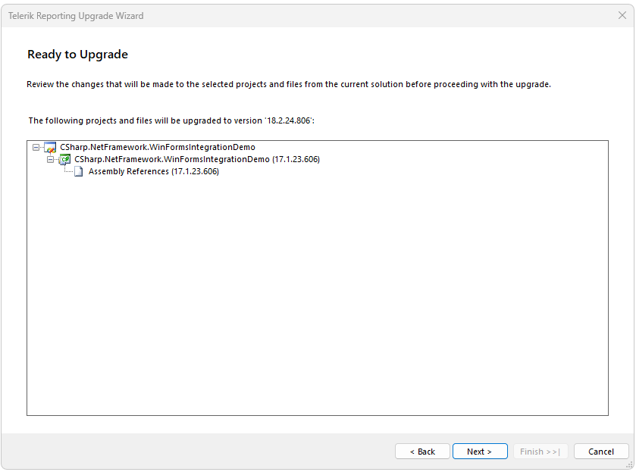The image size is (636, 472).
Task: Select Assembly References (17.1.23.606) row
Action: tap(154, 171)
